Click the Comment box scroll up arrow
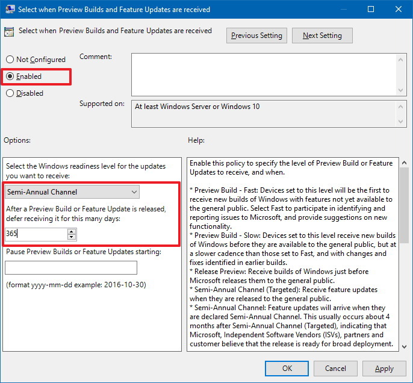The image size is (413, 383). click(400, 60)
